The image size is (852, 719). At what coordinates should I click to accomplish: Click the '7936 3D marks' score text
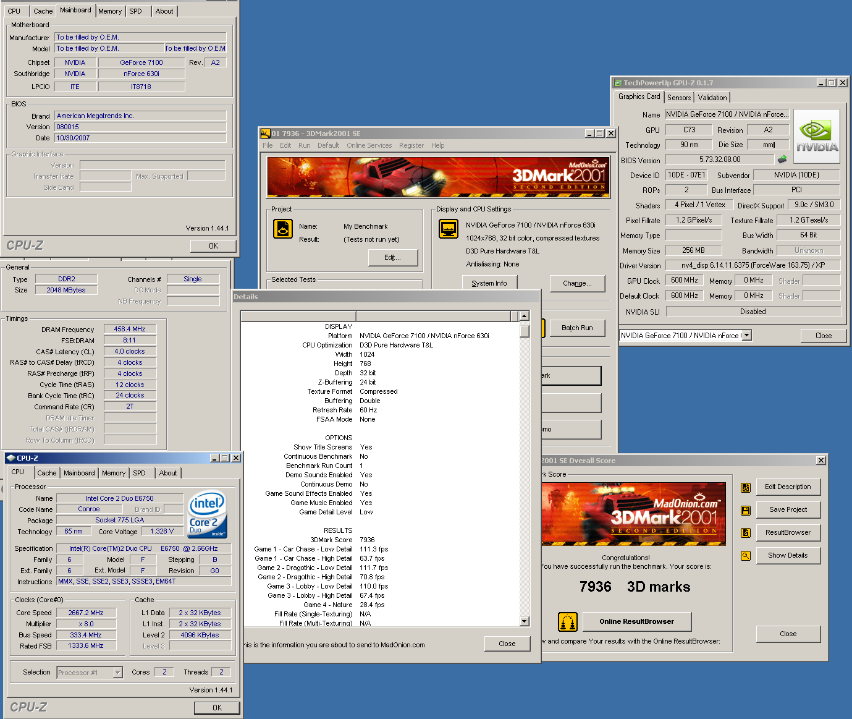pos(635,587)
